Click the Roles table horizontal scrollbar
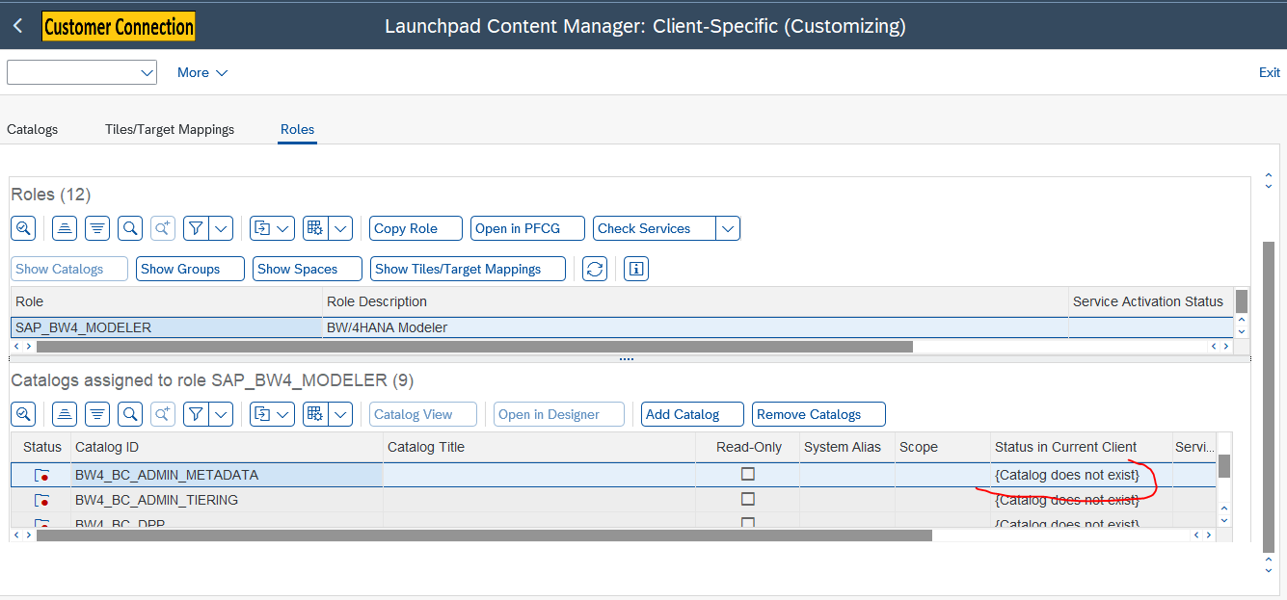The width and height of the screenshot is (1287, 600). pyautogui.click(x=474, y=346)
